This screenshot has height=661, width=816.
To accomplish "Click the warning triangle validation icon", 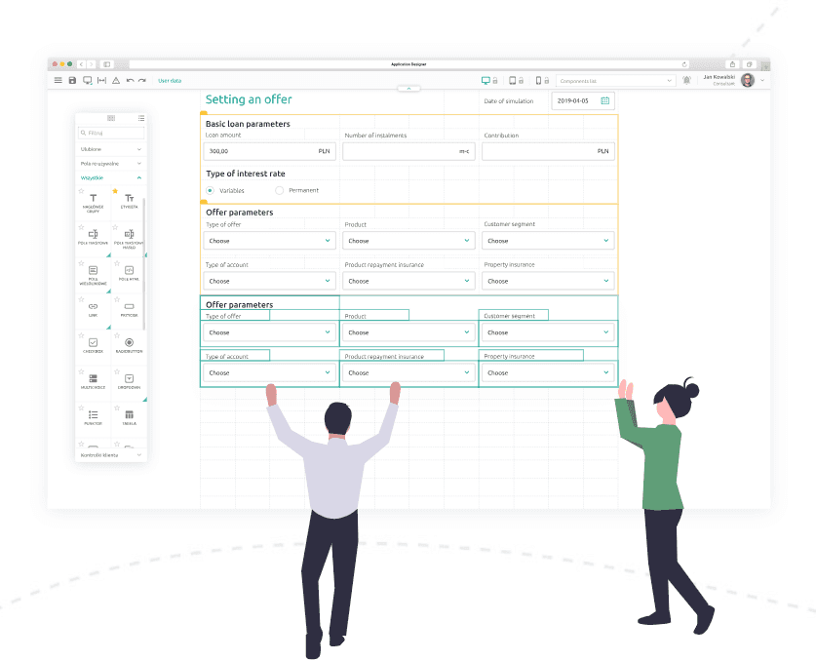I will pos(116,80).
